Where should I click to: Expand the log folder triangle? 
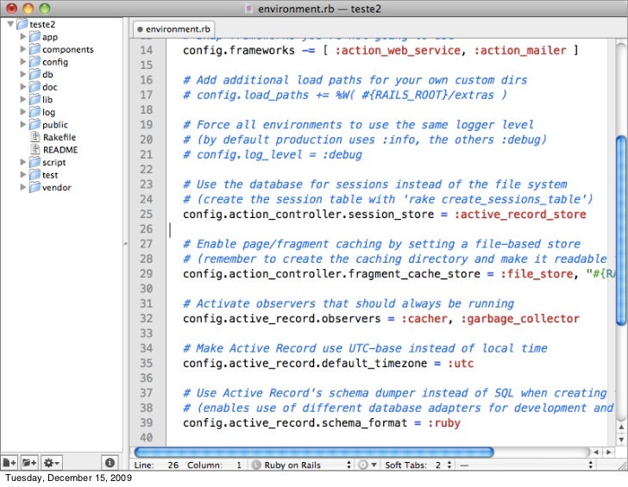(x=22, y=112)
